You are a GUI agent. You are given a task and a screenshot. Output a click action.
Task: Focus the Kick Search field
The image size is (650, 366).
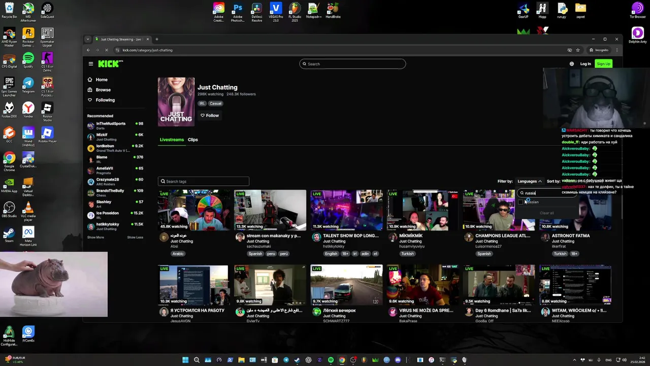[352, 64]
